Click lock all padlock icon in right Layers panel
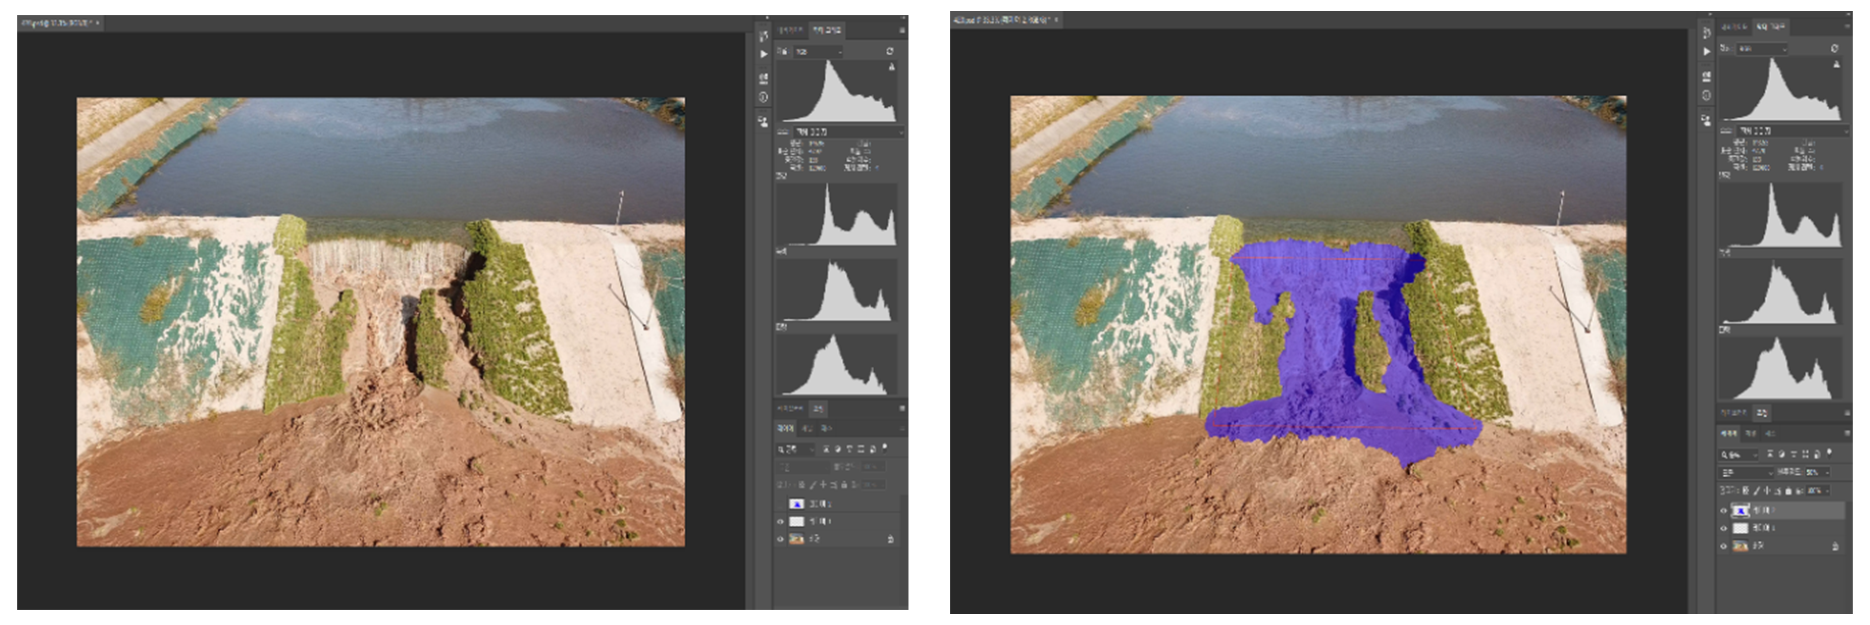Screen dimensions: 1870x625 click(x=1789, y=491)
